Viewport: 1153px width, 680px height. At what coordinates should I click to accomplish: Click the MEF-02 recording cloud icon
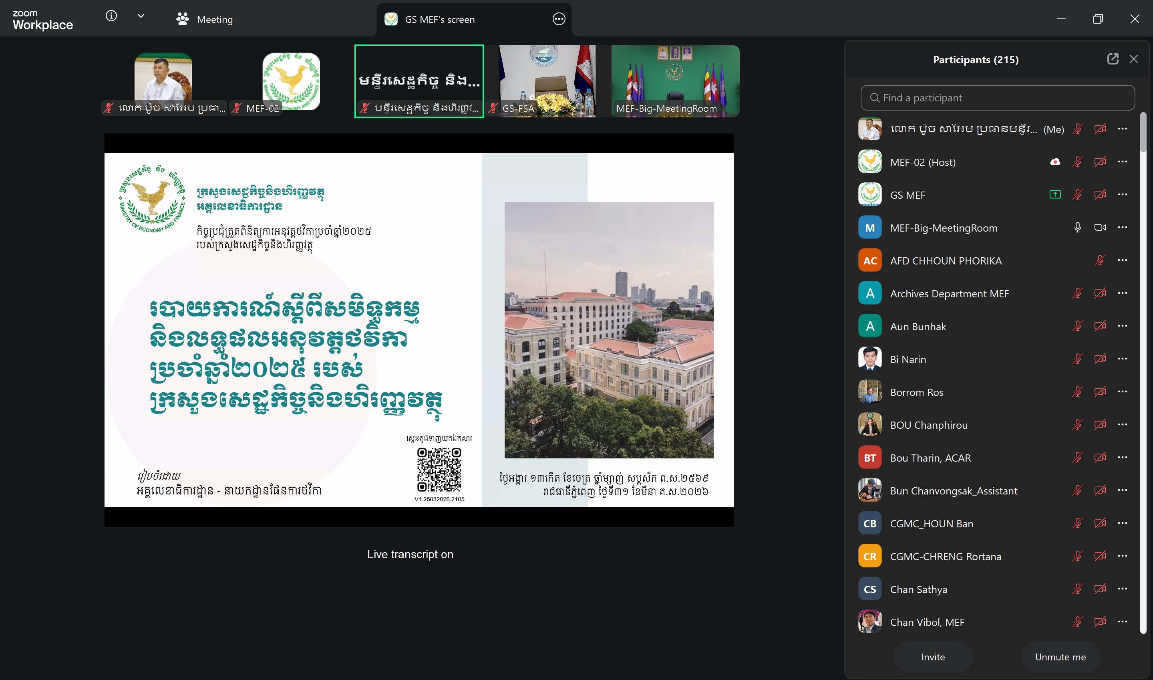click(x=1055, y=162)
